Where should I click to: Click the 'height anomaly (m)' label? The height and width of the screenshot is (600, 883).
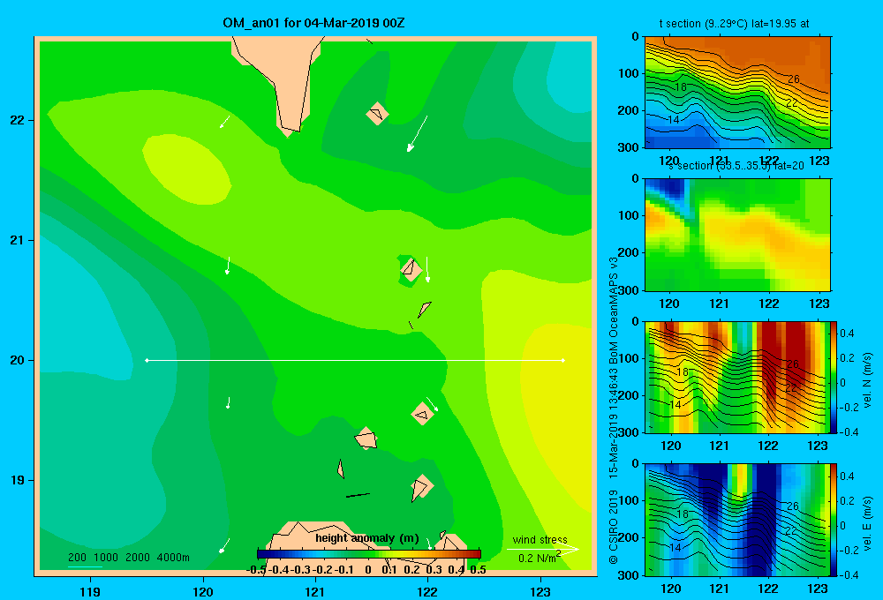pyautogui.click(x=366, y=538)
